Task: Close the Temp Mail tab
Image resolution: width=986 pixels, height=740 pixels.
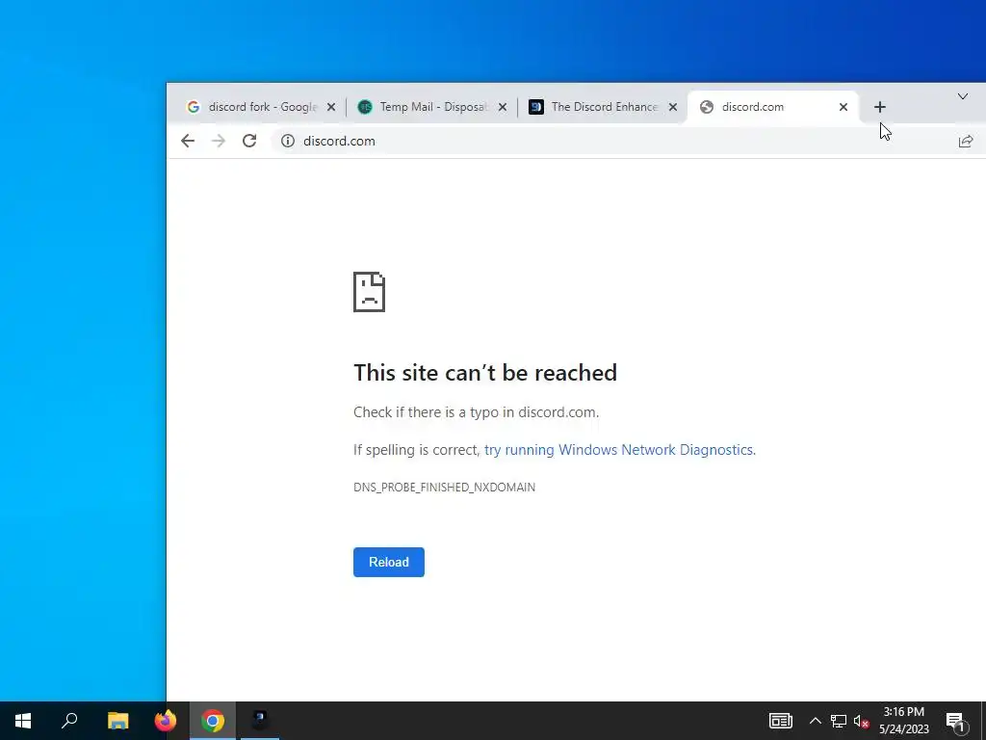Action: 503,107
